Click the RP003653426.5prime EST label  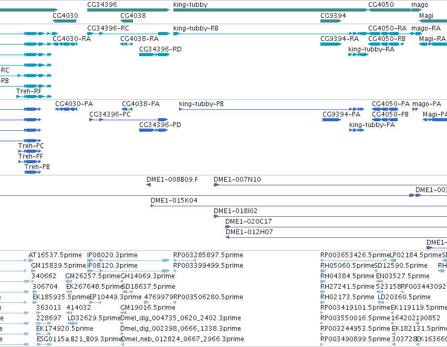click(355, 255)
